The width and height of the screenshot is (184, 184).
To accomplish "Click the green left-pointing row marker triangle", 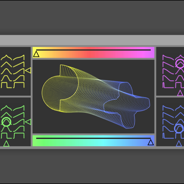I will click(28, 122).
